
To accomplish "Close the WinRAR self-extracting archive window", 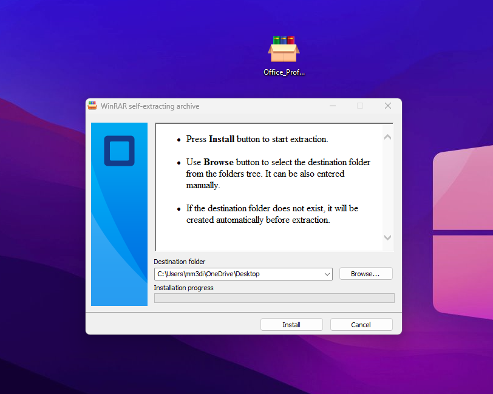I will click(388, 106).
